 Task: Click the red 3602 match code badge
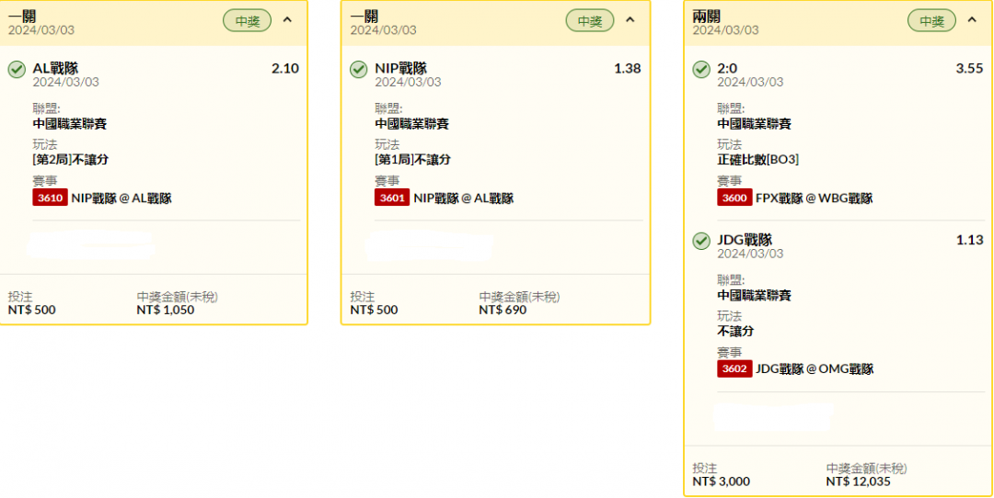(x=734, y=369)
